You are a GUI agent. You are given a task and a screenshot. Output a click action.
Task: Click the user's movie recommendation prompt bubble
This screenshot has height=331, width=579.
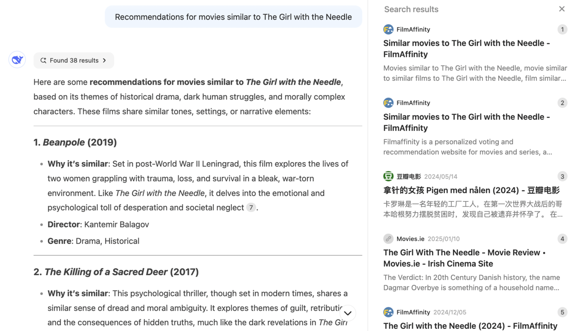pyautogui.click(x=233, y=17)
